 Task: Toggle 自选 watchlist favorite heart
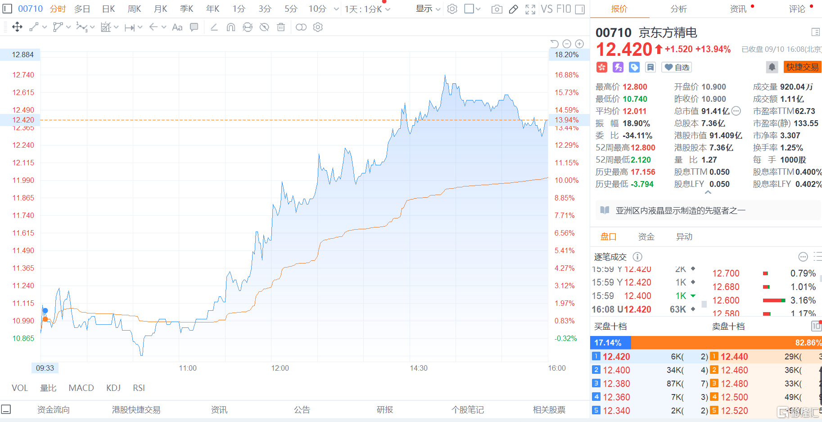(x=677, y=67)
